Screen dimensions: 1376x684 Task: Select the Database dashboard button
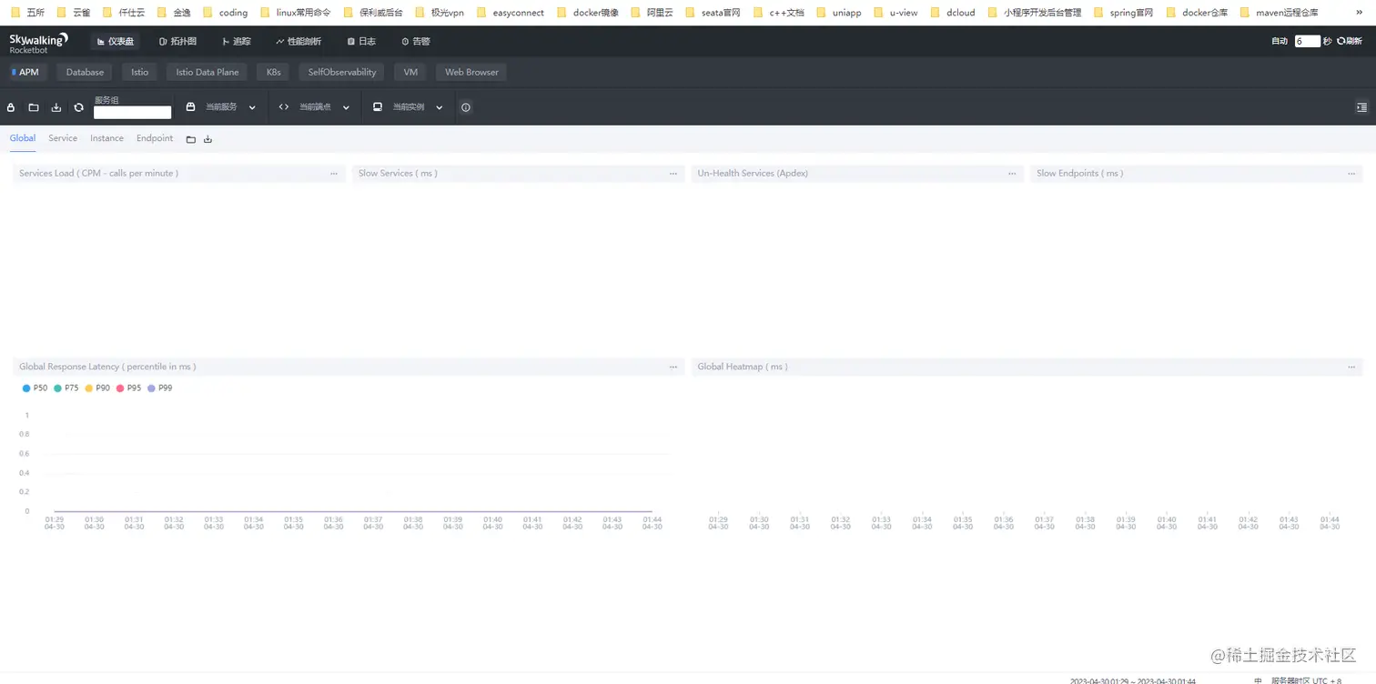coord(85,72)
